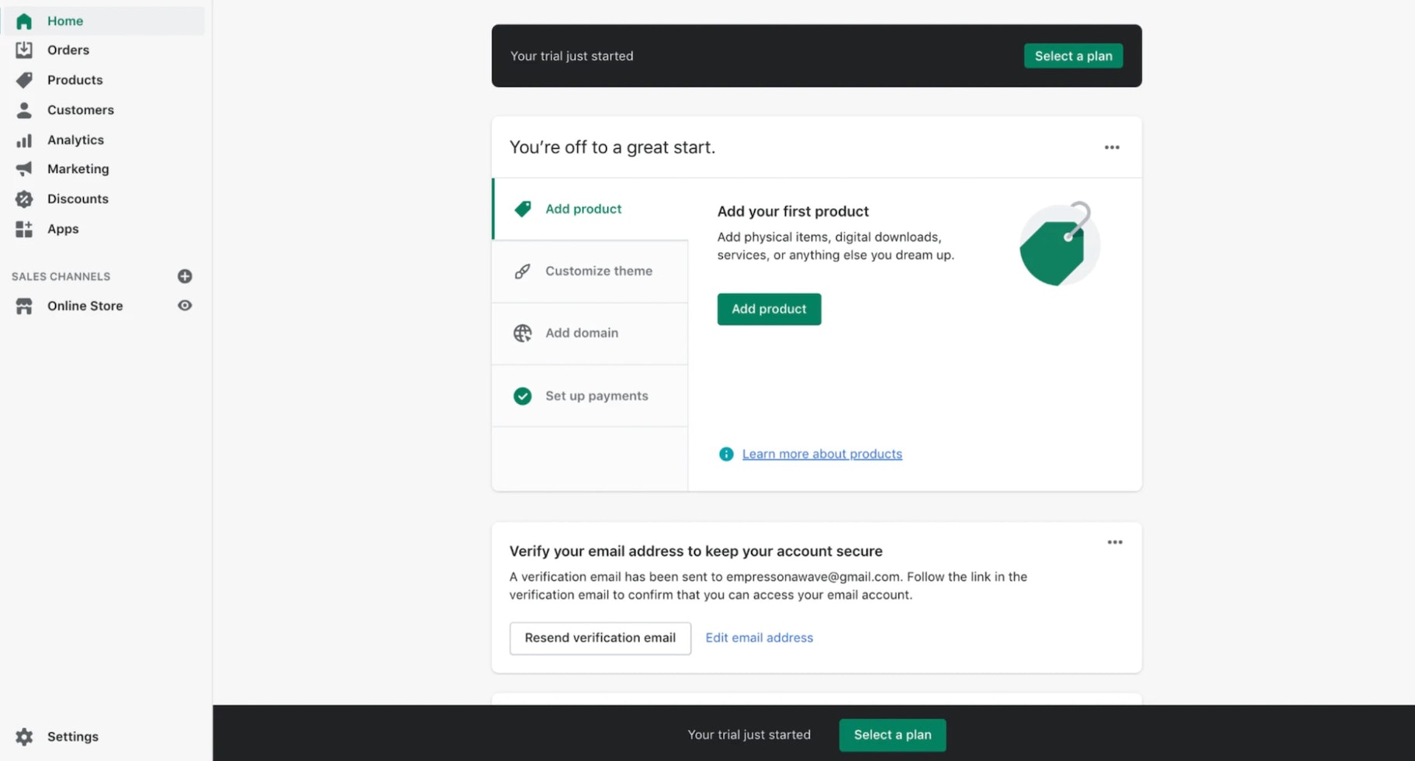
Task: Open the great start card options menu
Action: pyautogui.click(x=1112, y=147)
